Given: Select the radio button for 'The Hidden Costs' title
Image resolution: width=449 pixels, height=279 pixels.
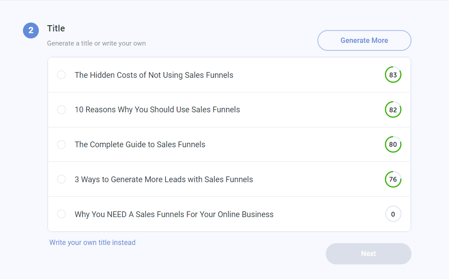Looking at the screenshot, I should [61, 75].
